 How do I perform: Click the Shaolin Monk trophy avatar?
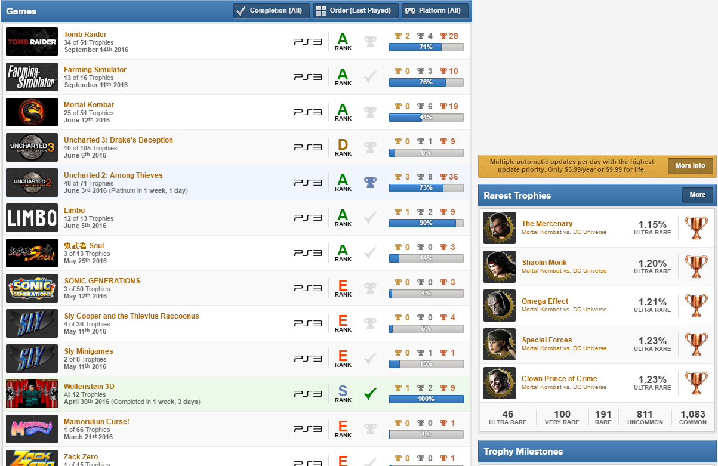click(500, 267)
